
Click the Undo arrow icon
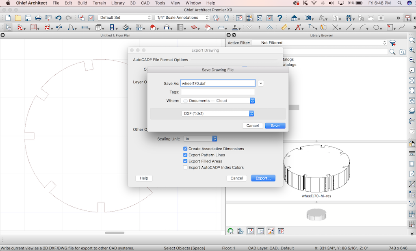[x=58, y=18]
